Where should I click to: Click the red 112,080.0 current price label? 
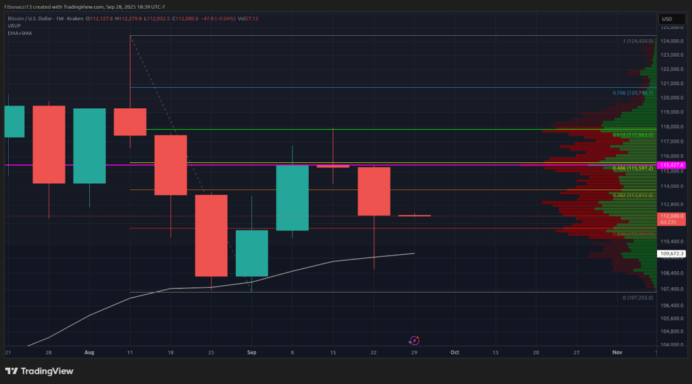[x=672, y=216]
